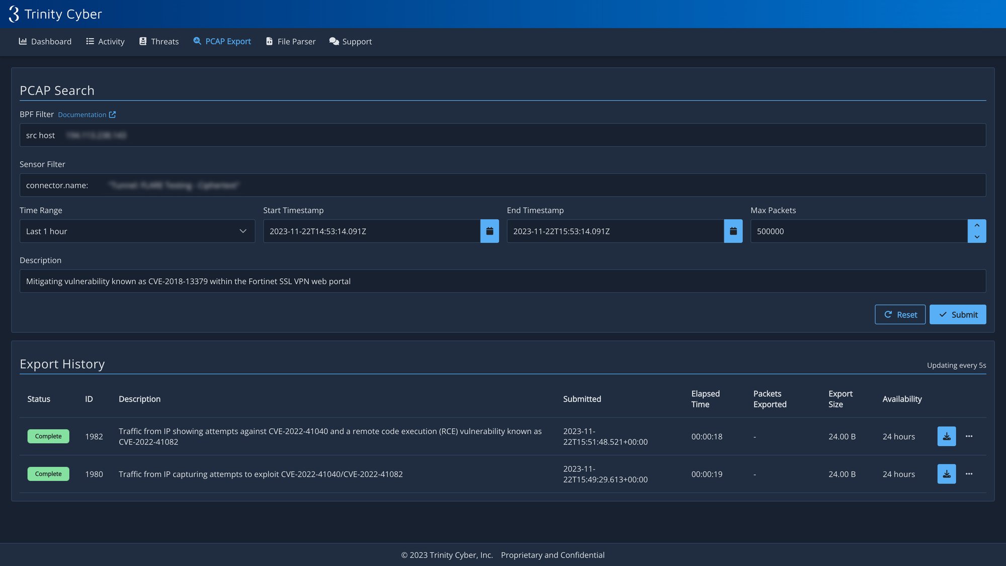The image size is (1006, 566).
Task: Focus the BPF Filter input field
Action: 502,135
